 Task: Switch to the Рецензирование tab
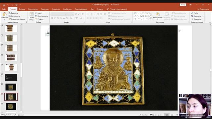pyautogui.click(x=81, y=9)
